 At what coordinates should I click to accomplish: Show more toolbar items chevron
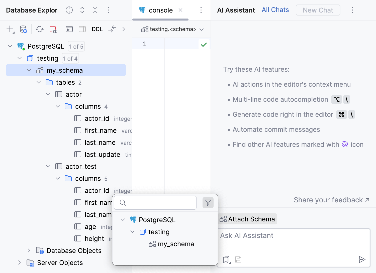124,29
